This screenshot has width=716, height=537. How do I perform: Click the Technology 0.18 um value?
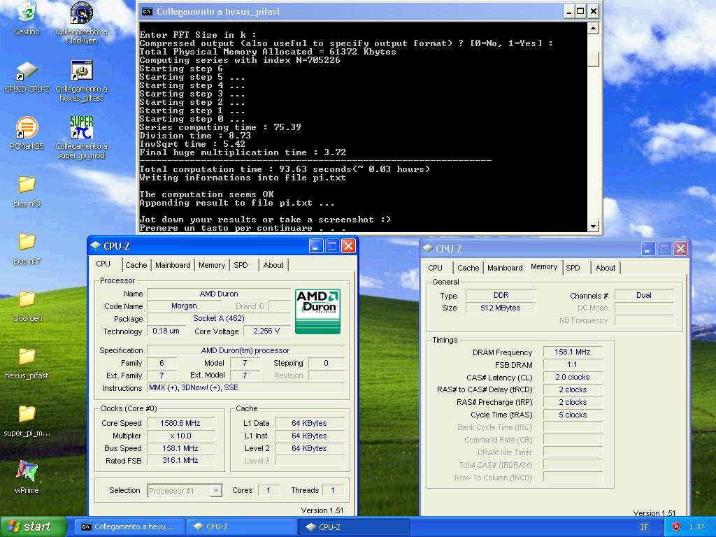click(x=166, y=331)
